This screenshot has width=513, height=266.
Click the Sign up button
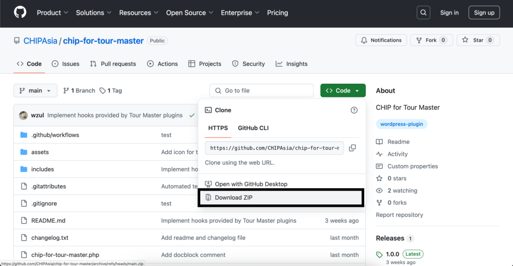point(484,13)
